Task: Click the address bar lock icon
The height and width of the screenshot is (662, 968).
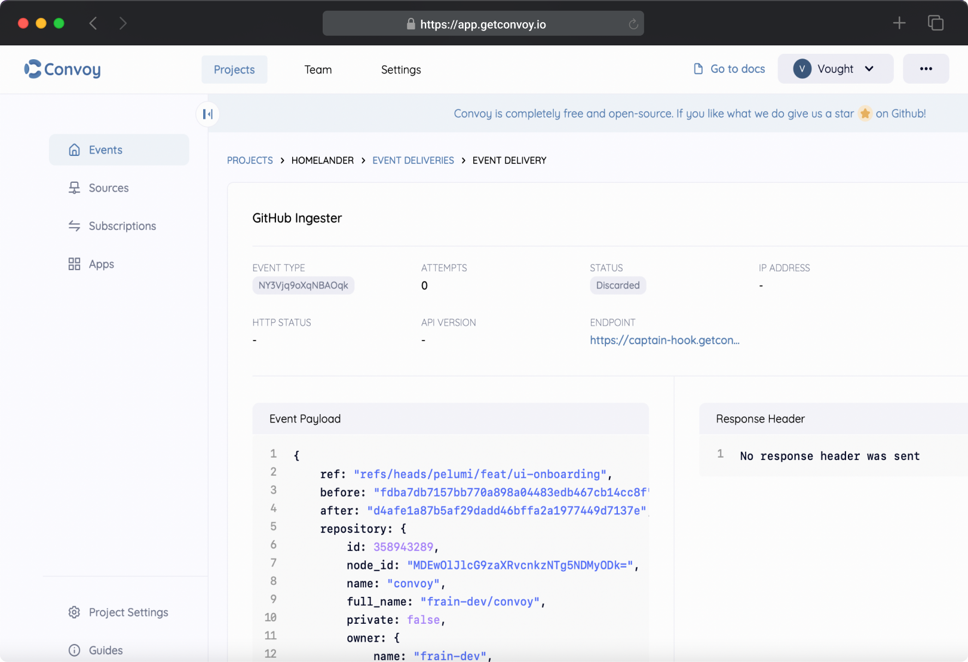Action: click(411, 24)
